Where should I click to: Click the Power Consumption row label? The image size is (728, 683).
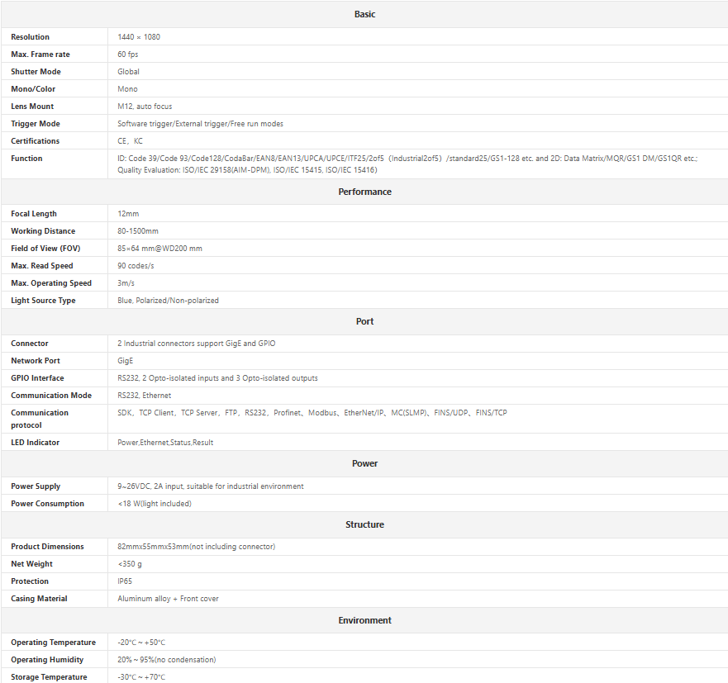click(x=47, y=504)
